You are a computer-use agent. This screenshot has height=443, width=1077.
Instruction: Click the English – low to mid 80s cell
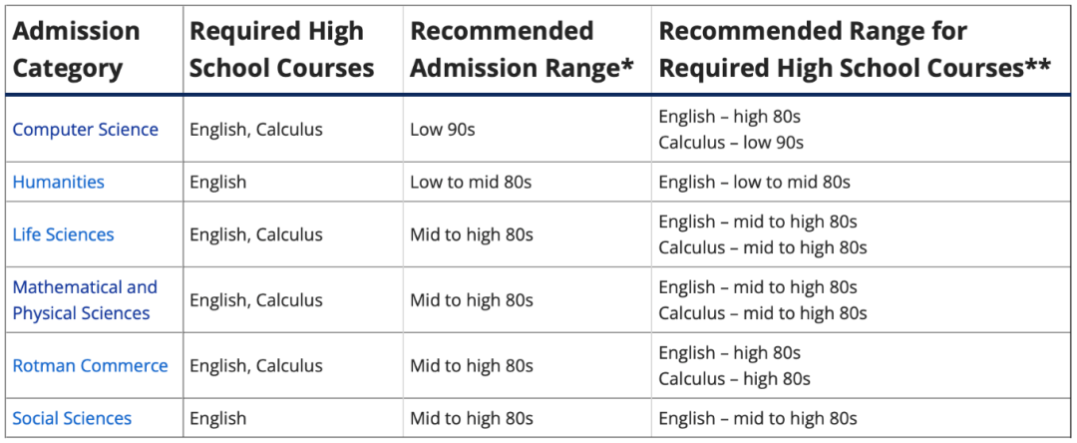(754, 182)
